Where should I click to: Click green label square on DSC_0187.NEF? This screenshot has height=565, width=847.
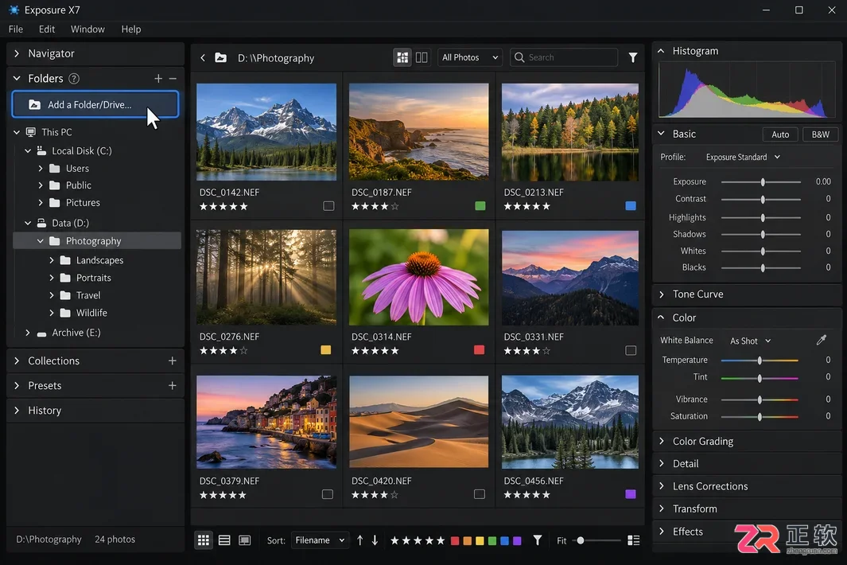pos(480,206)
